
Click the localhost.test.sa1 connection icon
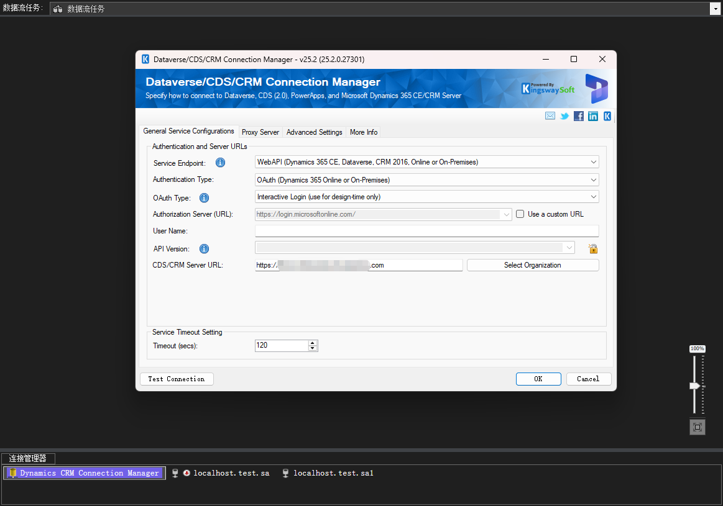point(285,473)
